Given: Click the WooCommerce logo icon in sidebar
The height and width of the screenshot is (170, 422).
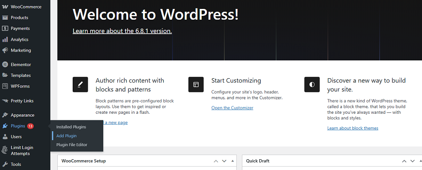Looking at the screenshot, I should (x=5, y=7).
